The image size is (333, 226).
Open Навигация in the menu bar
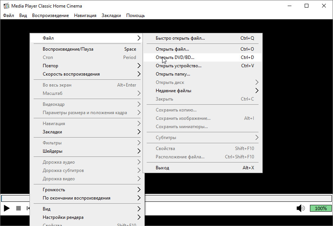[85, 15]
